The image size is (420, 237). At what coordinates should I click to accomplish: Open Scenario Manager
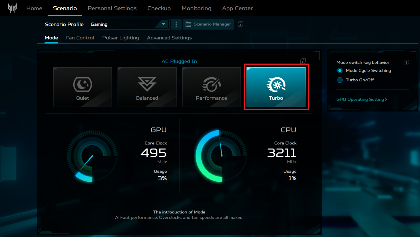click(208, 24)
